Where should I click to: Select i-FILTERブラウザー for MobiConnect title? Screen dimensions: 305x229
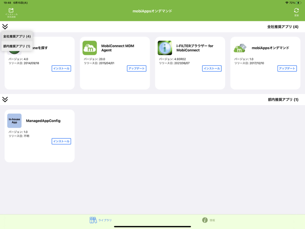click(x=195, y=48)
